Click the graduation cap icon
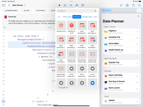The width and height of the screenshot is (143, 107). point(106,82)
